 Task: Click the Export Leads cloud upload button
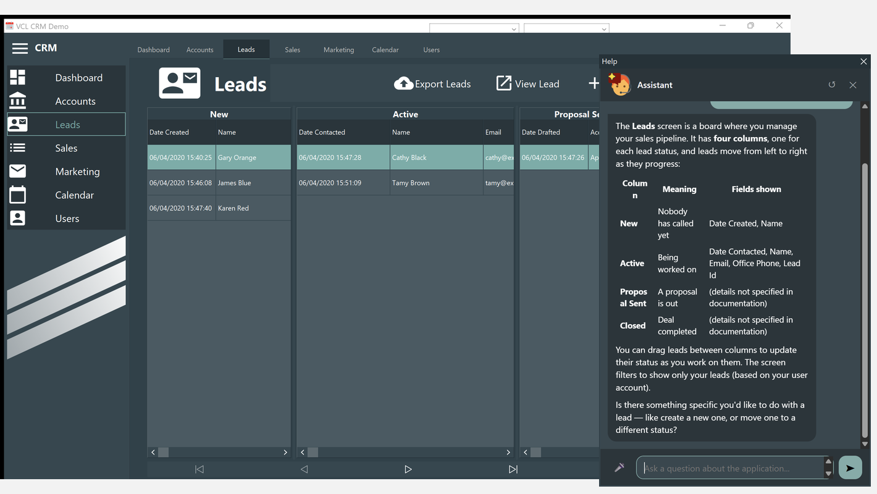click(x=432, y=84)
